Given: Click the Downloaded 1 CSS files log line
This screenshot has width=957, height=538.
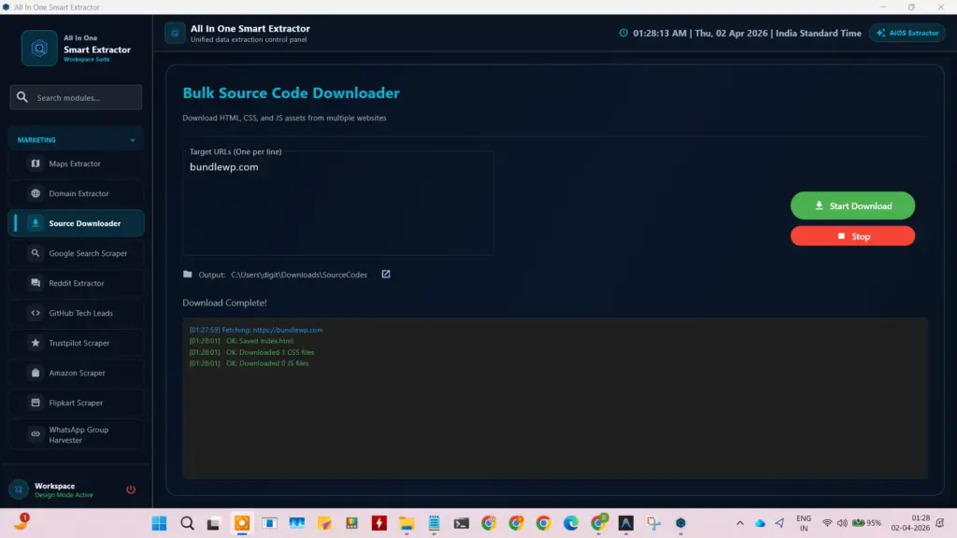Looking at the screenshot, I should (x=251, y=352).
